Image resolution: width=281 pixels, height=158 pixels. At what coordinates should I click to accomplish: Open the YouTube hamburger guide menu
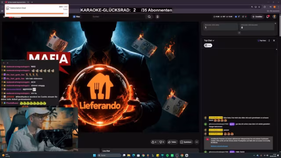click(4, 17)
